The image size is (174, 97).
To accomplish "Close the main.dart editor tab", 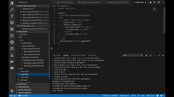I will (145, 2).
